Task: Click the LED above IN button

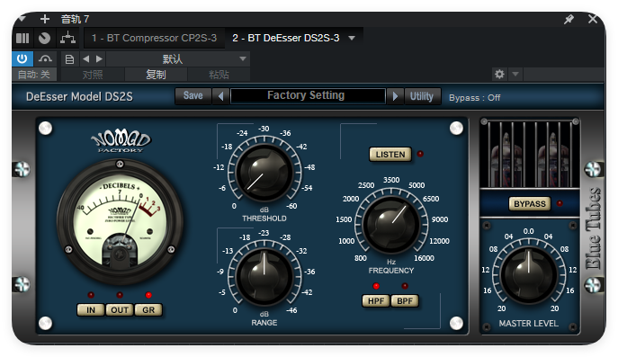Action: pos(91,295)
